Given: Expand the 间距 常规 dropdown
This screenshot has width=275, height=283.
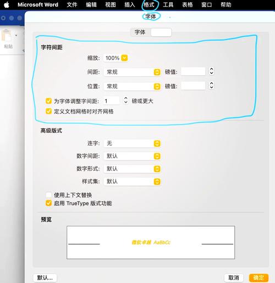Looking at the screenshot, I should tap(132, 72).
